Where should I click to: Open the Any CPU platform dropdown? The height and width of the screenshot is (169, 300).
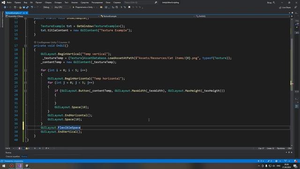pos(62,8)
